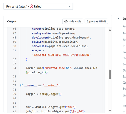Click the run_as UUID string
This screenshot has width=126, height=114.
tap(61, 55)
